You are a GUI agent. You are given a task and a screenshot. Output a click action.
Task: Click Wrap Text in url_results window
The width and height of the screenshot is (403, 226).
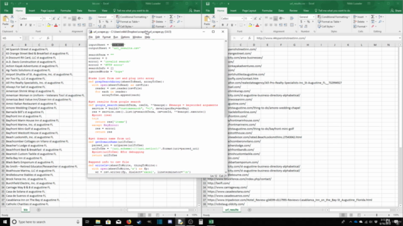(292, 18)
